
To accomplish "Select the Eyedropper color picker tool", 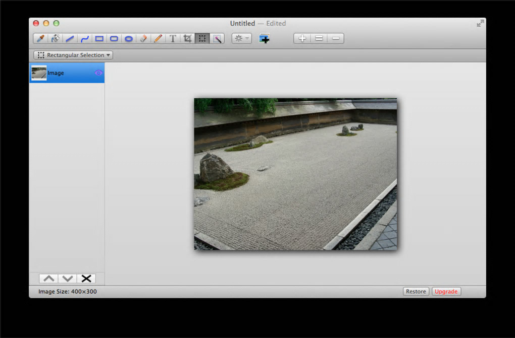I will click(x=40, y=38).
